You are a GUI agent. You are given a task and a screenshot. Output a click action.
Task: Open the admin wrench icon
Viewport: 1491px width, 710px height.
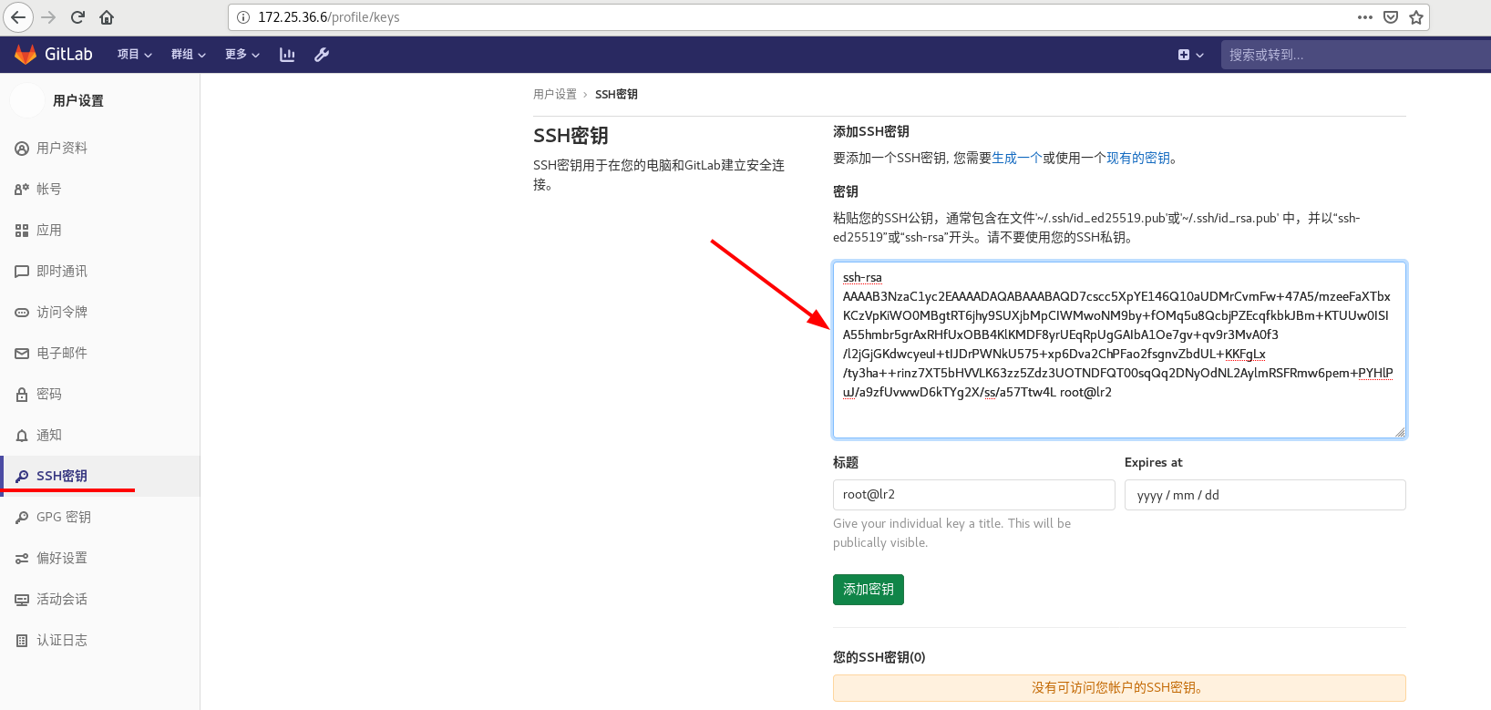(322, 55)
